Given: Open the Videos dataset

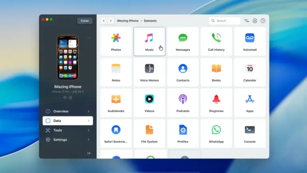Looking at the screenshot, I should point(150,103).
